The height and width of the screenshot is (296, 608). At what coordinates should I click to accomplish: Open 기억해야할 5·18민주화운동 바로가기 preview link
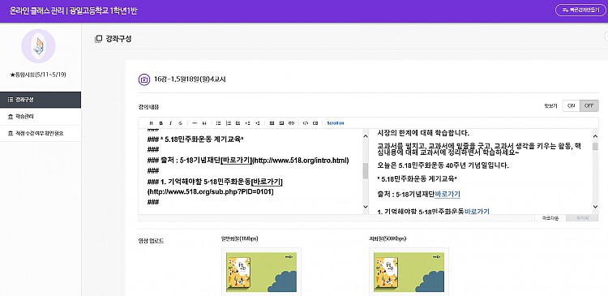477,212
